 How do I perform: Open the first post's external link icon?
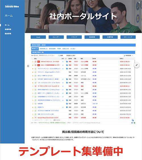point(35,62)
